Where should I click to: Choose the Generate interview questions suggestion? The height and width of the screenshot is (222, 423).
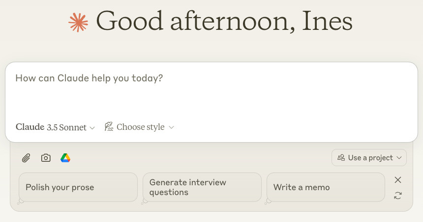[x=202, y=187]
